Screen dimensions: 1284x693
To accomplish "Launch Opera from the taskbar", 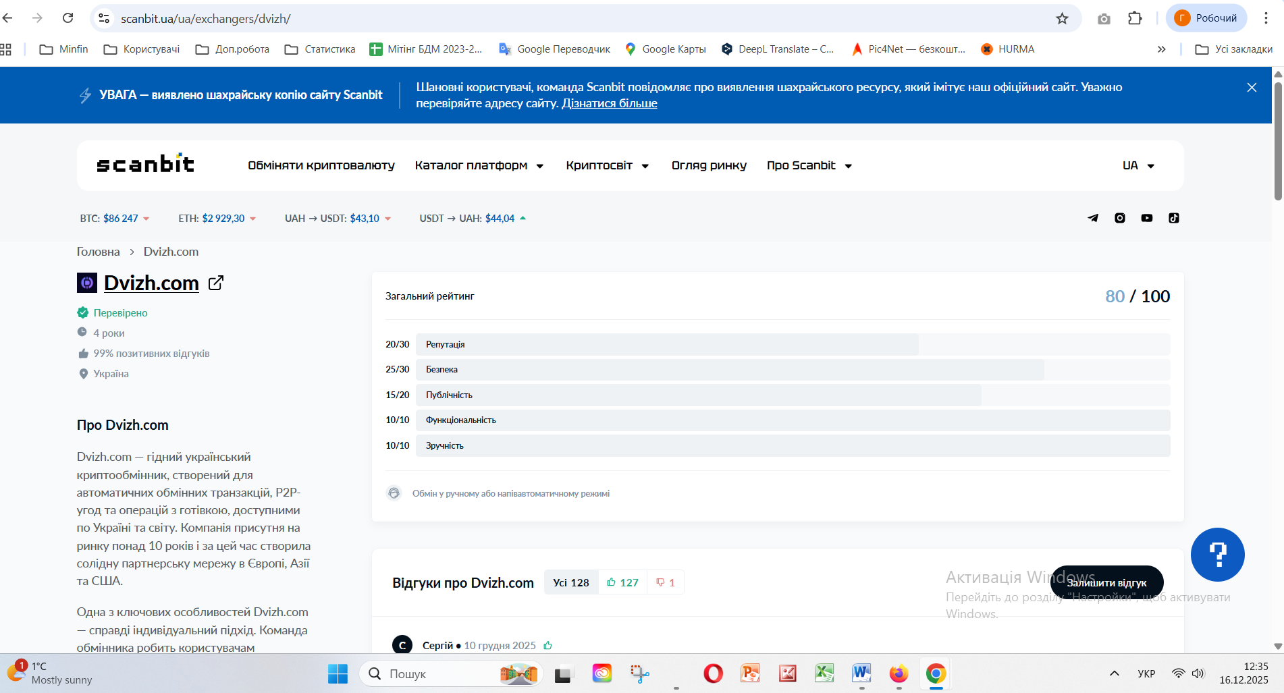I will point(713,673).
